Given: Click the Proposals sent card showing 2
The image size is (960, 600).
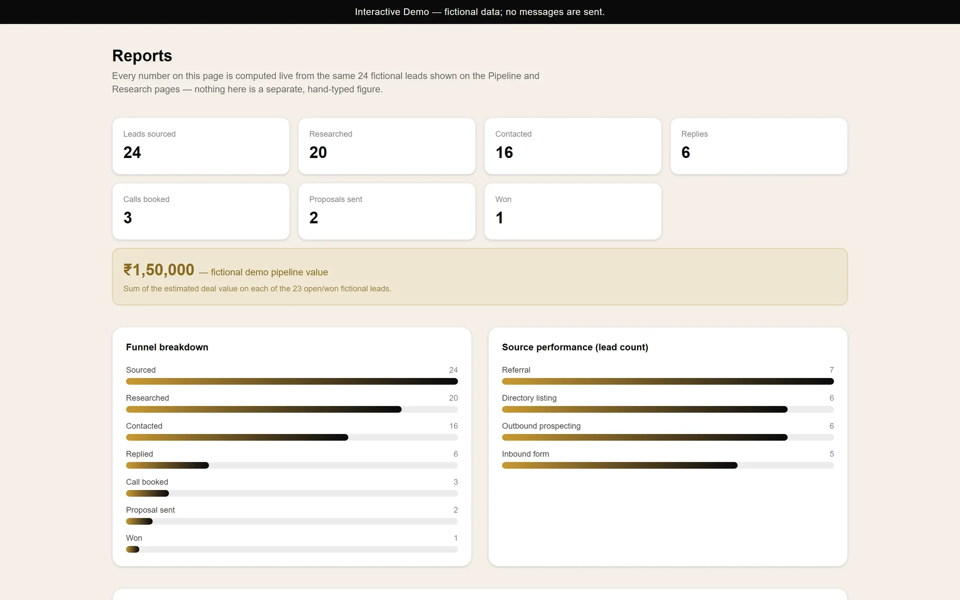Looking at the screenshot, I should click(x=387, y=211).
